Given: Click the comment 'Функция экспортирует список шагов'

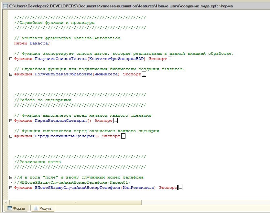Looking at the screenshot, I should [x=124, y=53].
